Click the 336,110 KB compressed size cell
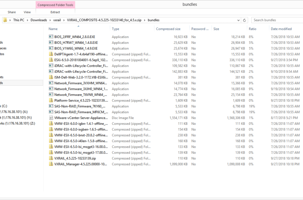 pos(180,60)
